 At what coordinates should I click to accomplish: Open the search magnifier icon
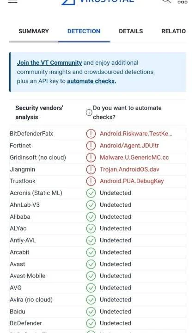click(x=167, y=1)
